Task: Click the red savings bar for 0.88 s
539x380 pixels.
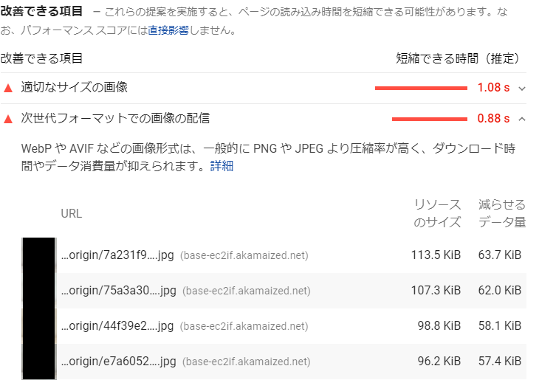Action: click(x=430, y=120)
